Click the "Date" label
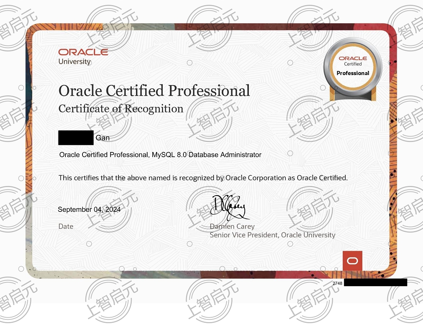Screen dimensions: 423x325 point(66,226)
